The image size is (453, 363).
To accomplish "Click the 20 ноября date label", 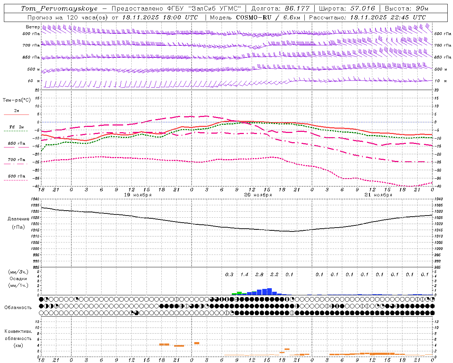I will (258, 195).
